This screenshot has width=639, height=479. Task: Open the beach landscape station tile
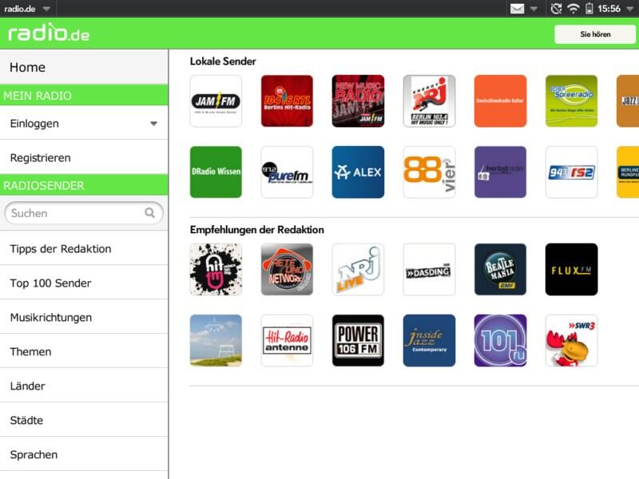pyautogui.click(x=216, y=340)
